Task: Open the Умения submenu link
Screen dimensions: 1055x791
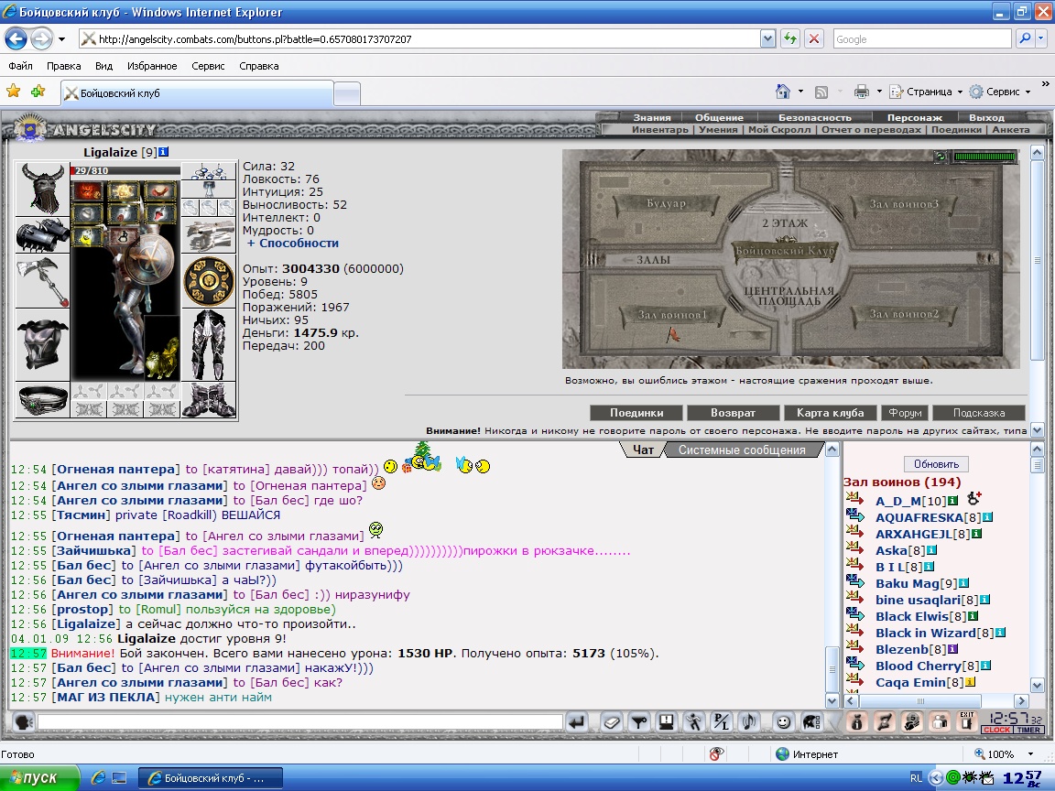Action: point(718,129)
